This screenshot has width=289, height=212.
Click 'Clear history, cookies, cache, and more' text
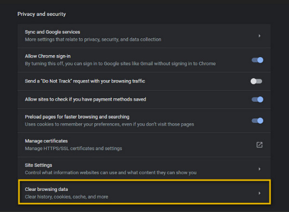[x=66, y=197]
